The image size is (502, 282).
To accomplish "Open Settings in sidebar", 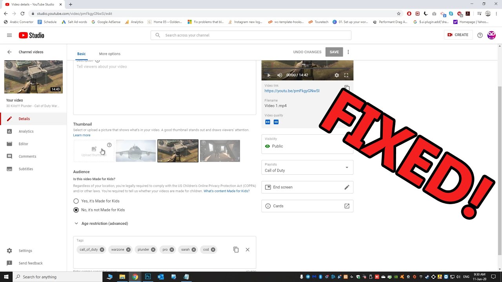I will click(x=33, y=251).
